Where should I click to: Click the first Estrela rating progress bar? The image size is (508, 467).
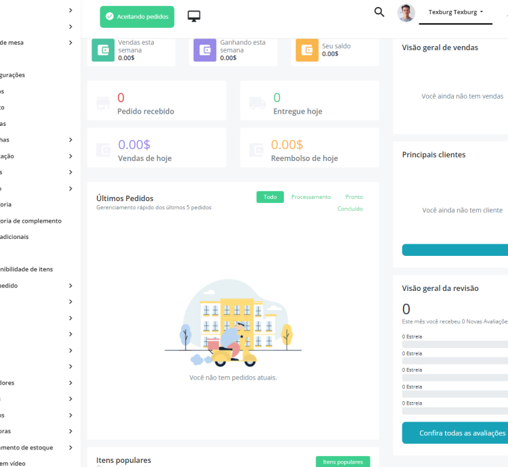[x=454, y=344]
